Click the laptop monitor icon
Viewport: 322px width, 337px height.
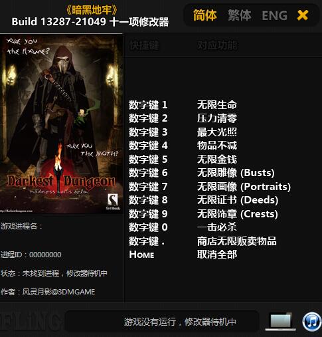tap(281, 321)
